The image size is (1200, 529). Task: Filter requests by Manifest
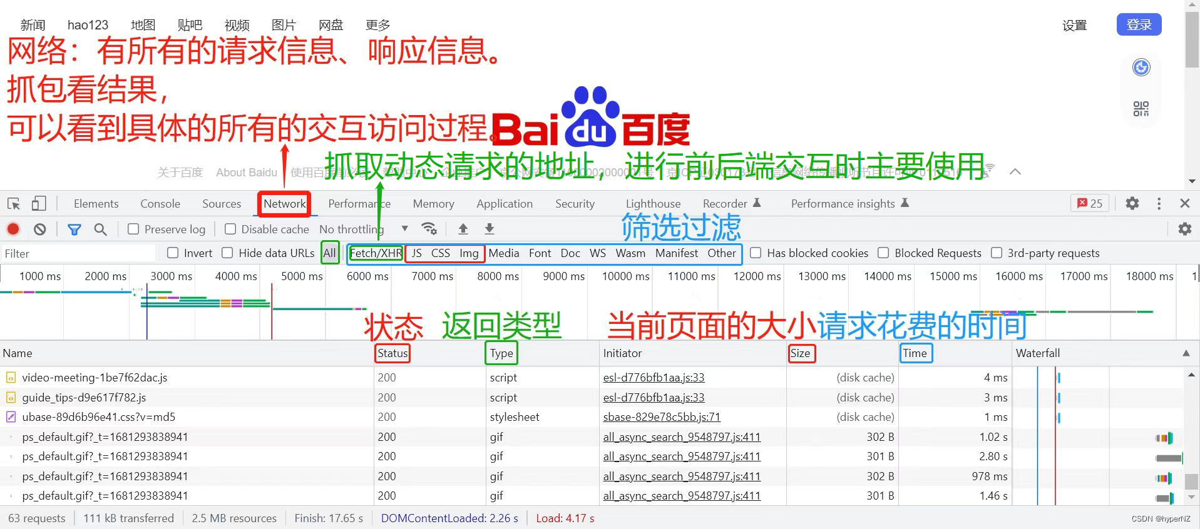tap(677, 253)
